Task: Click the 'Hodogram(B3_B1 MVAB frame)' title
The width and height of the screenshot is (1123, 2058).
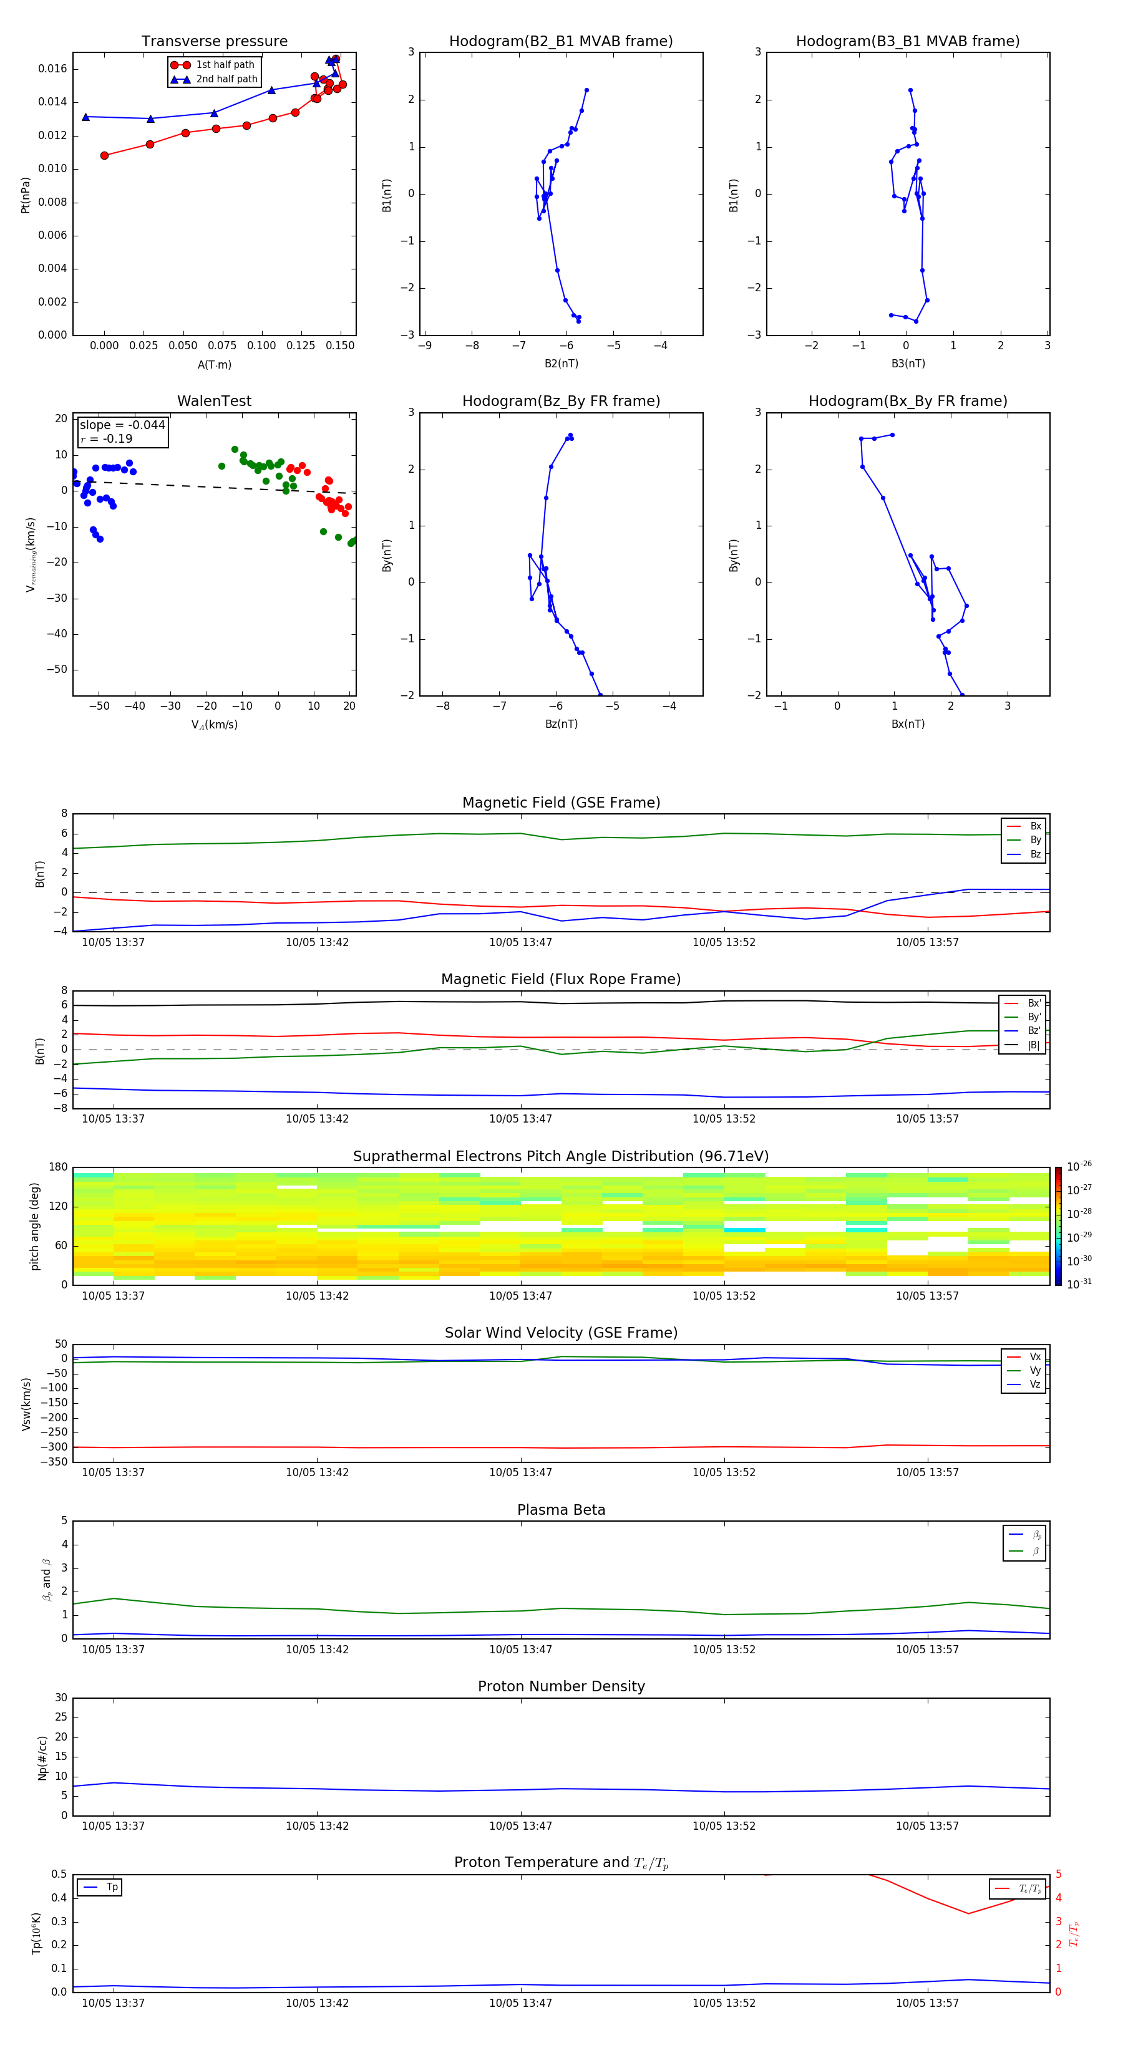Action: pyautogui.click(x=908, y=42)
